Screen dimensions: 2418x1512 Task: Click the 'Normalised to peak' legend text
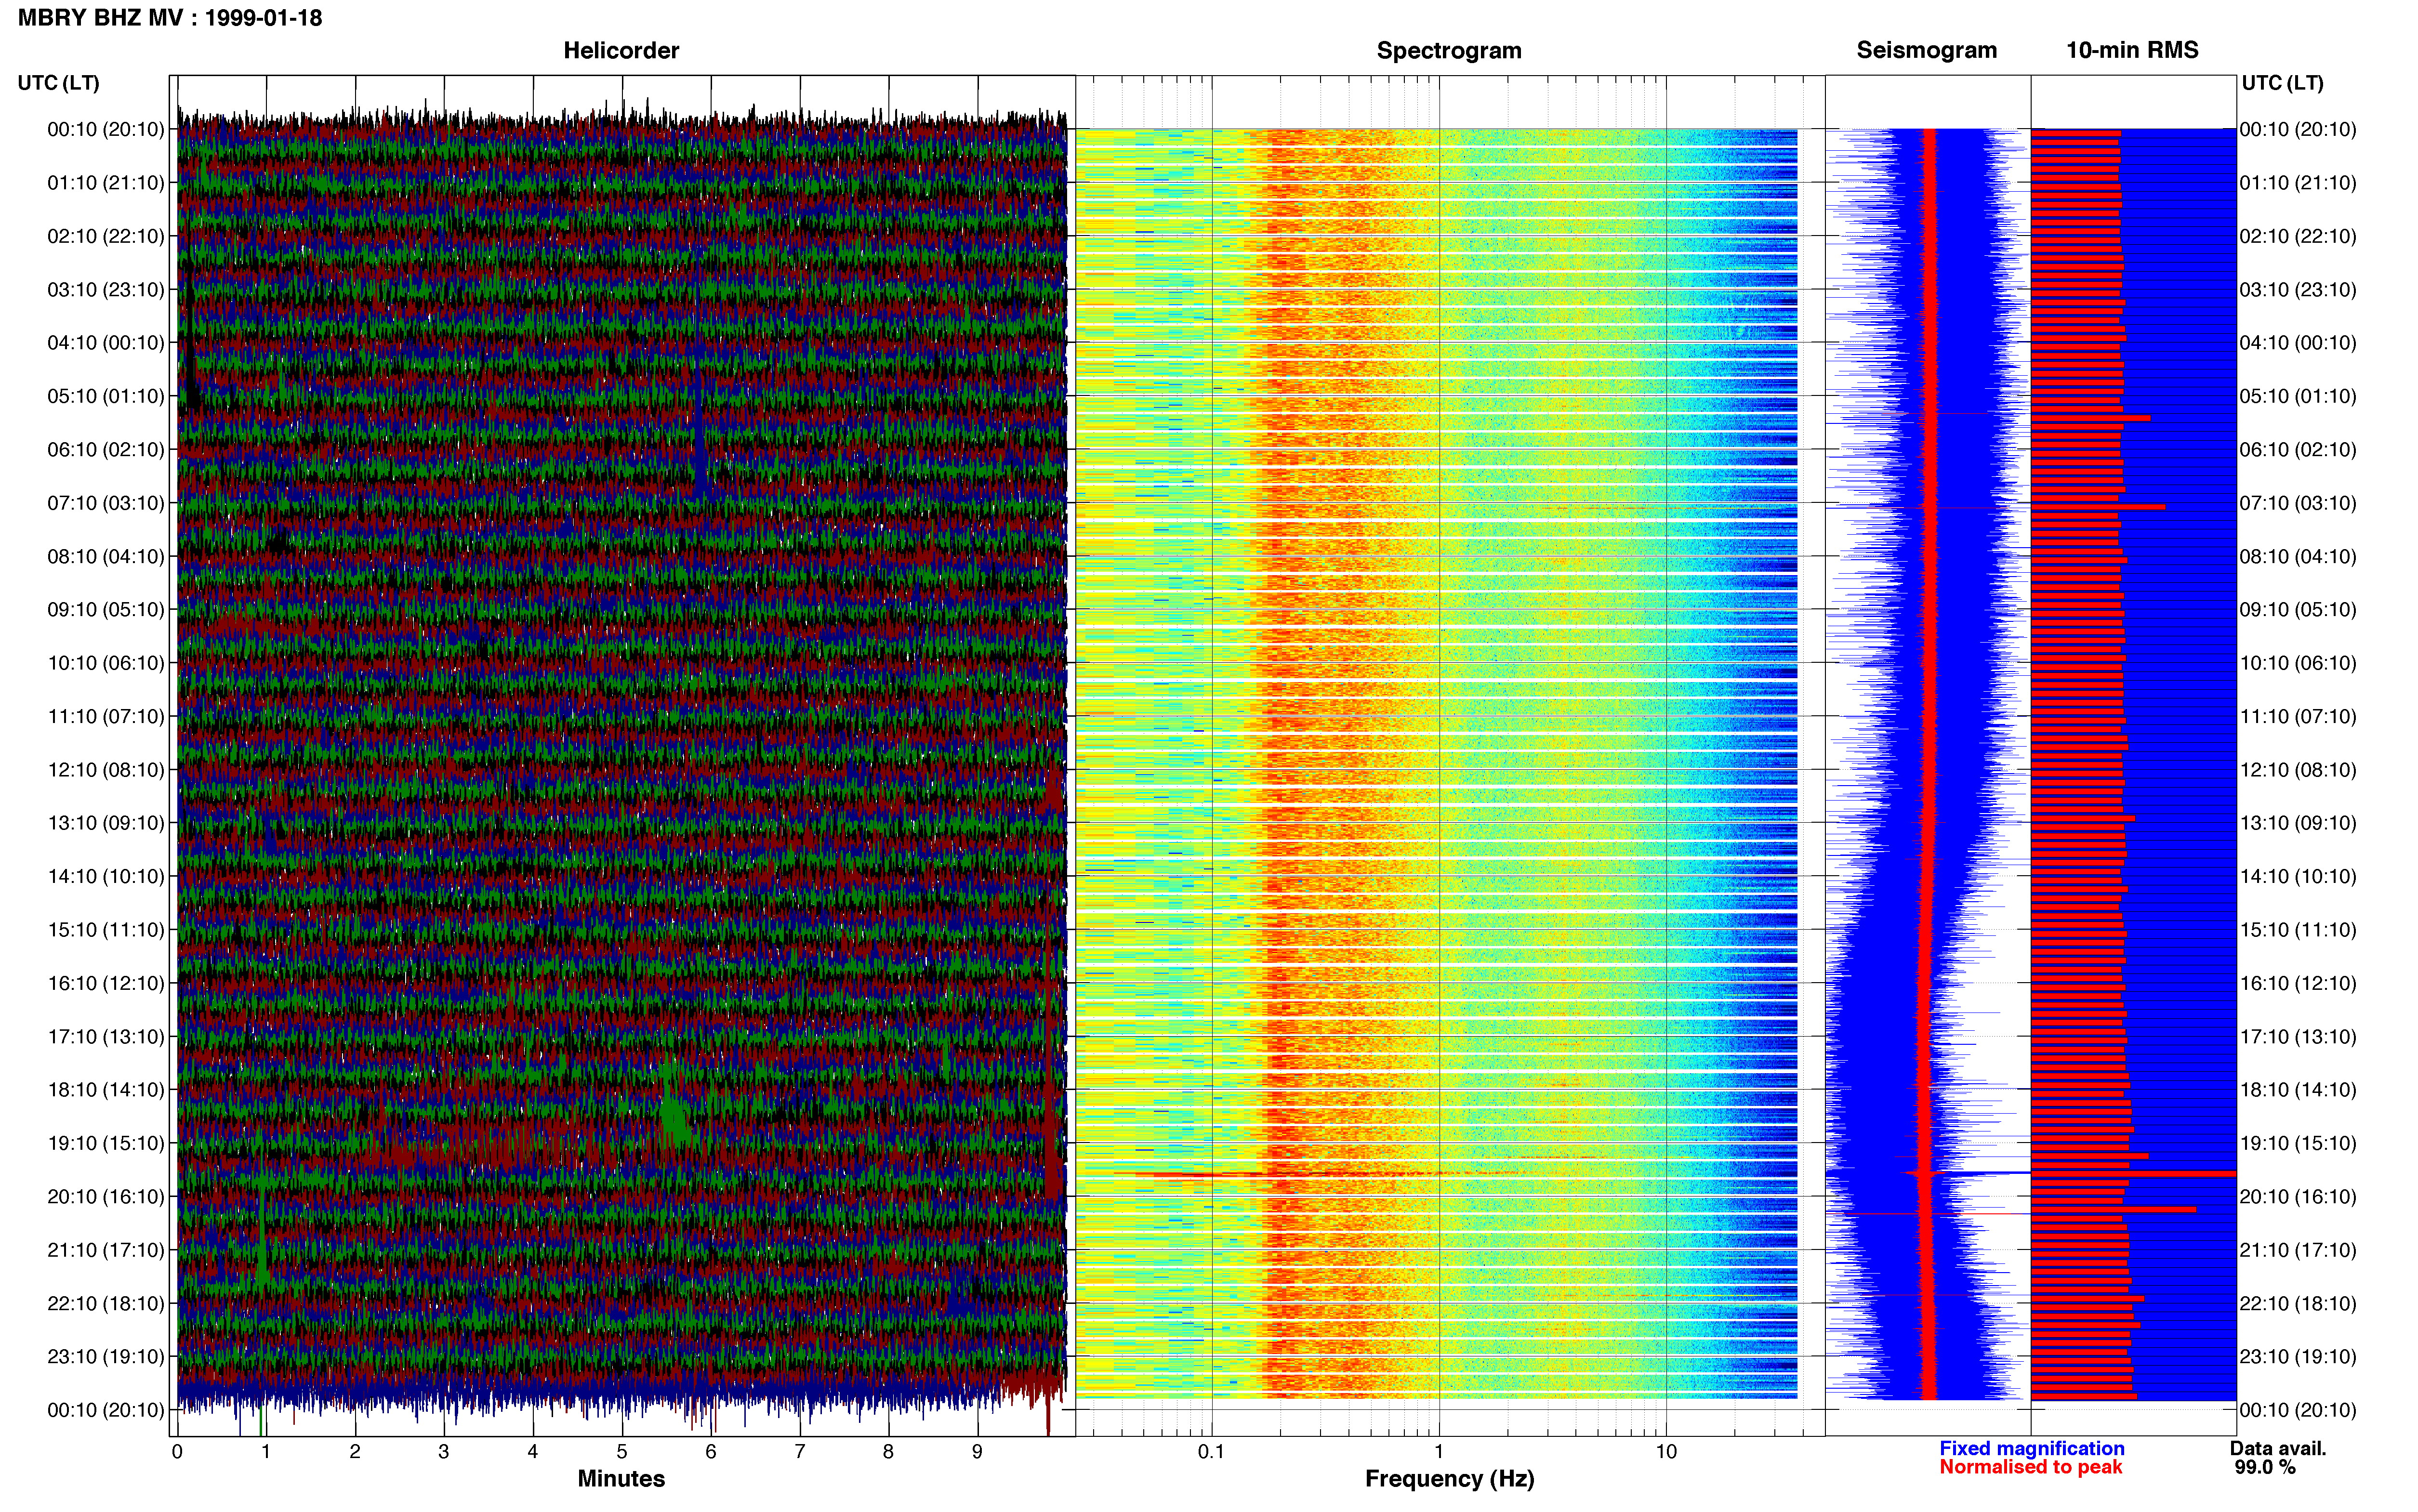(2030, 1467)
